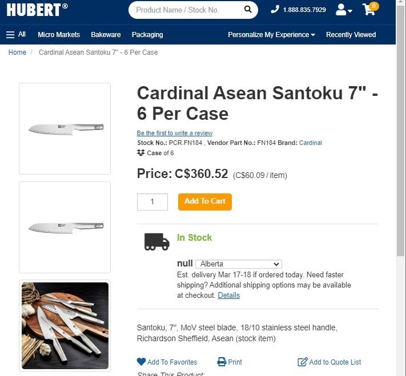
Task: Click the phone number icon
Action: click(x=275, y=10)
